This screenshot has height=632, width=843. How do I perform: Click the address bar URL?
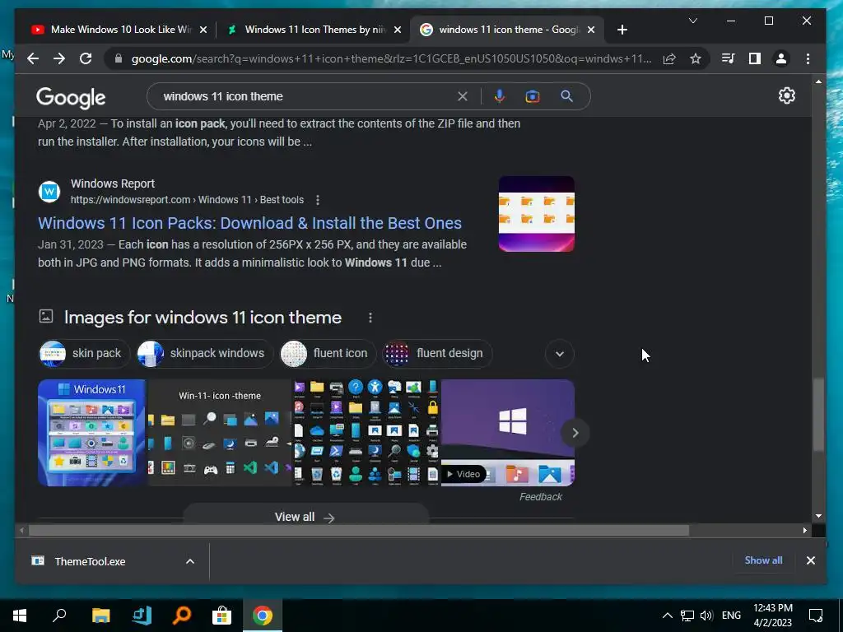click(391, 58)
